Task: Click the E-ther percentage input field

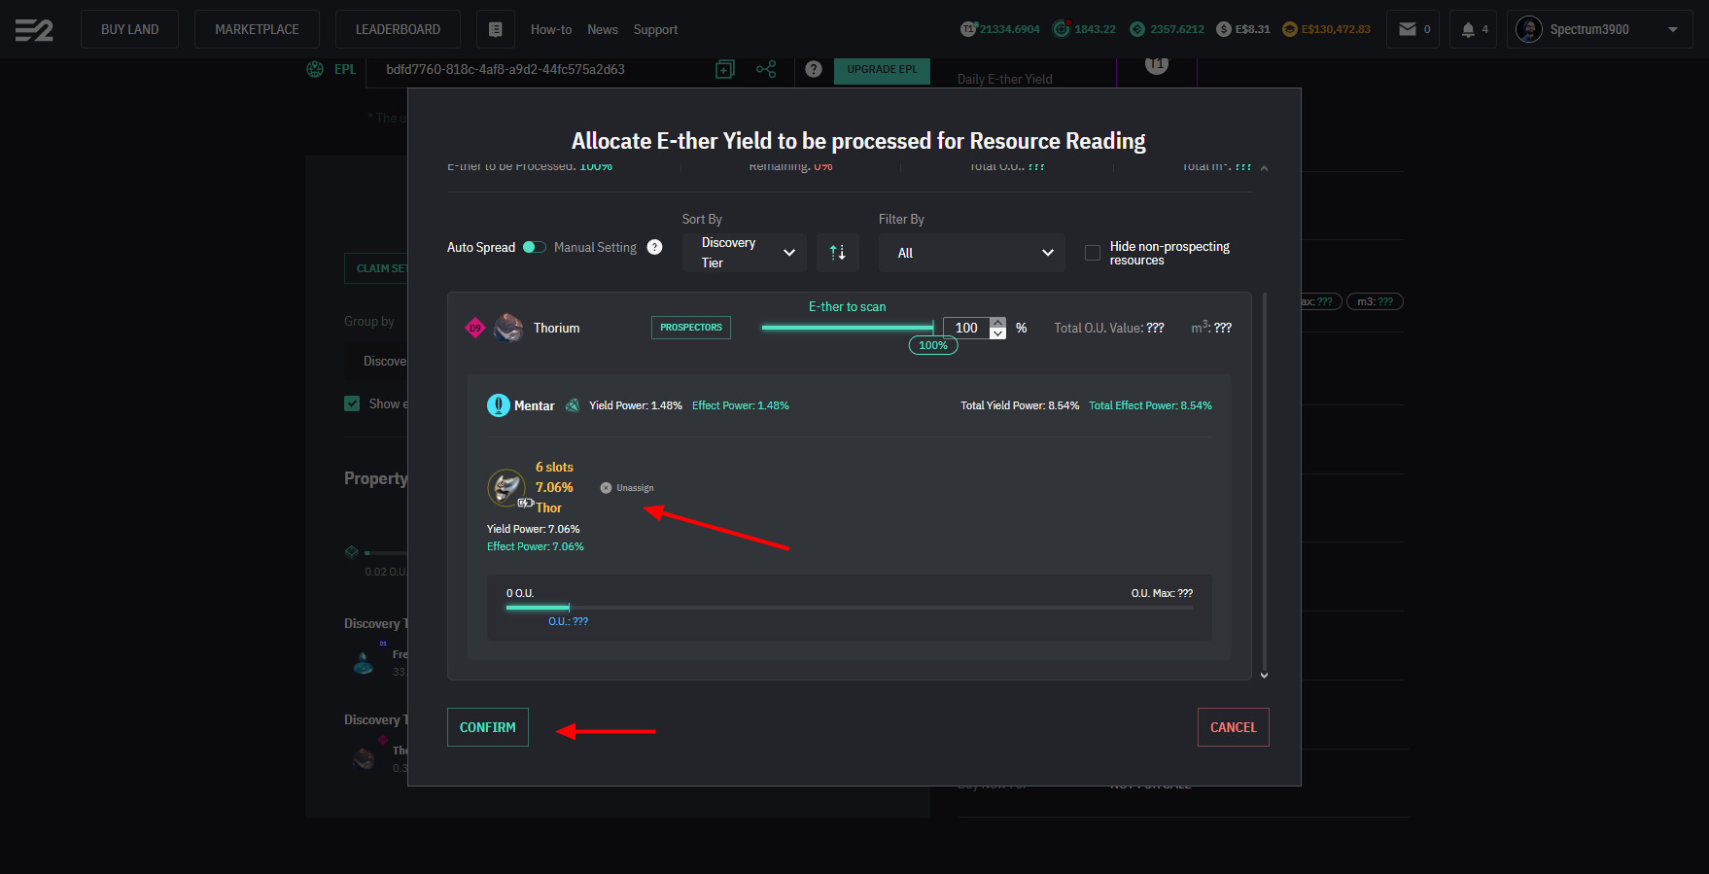Action: [966, 328]
